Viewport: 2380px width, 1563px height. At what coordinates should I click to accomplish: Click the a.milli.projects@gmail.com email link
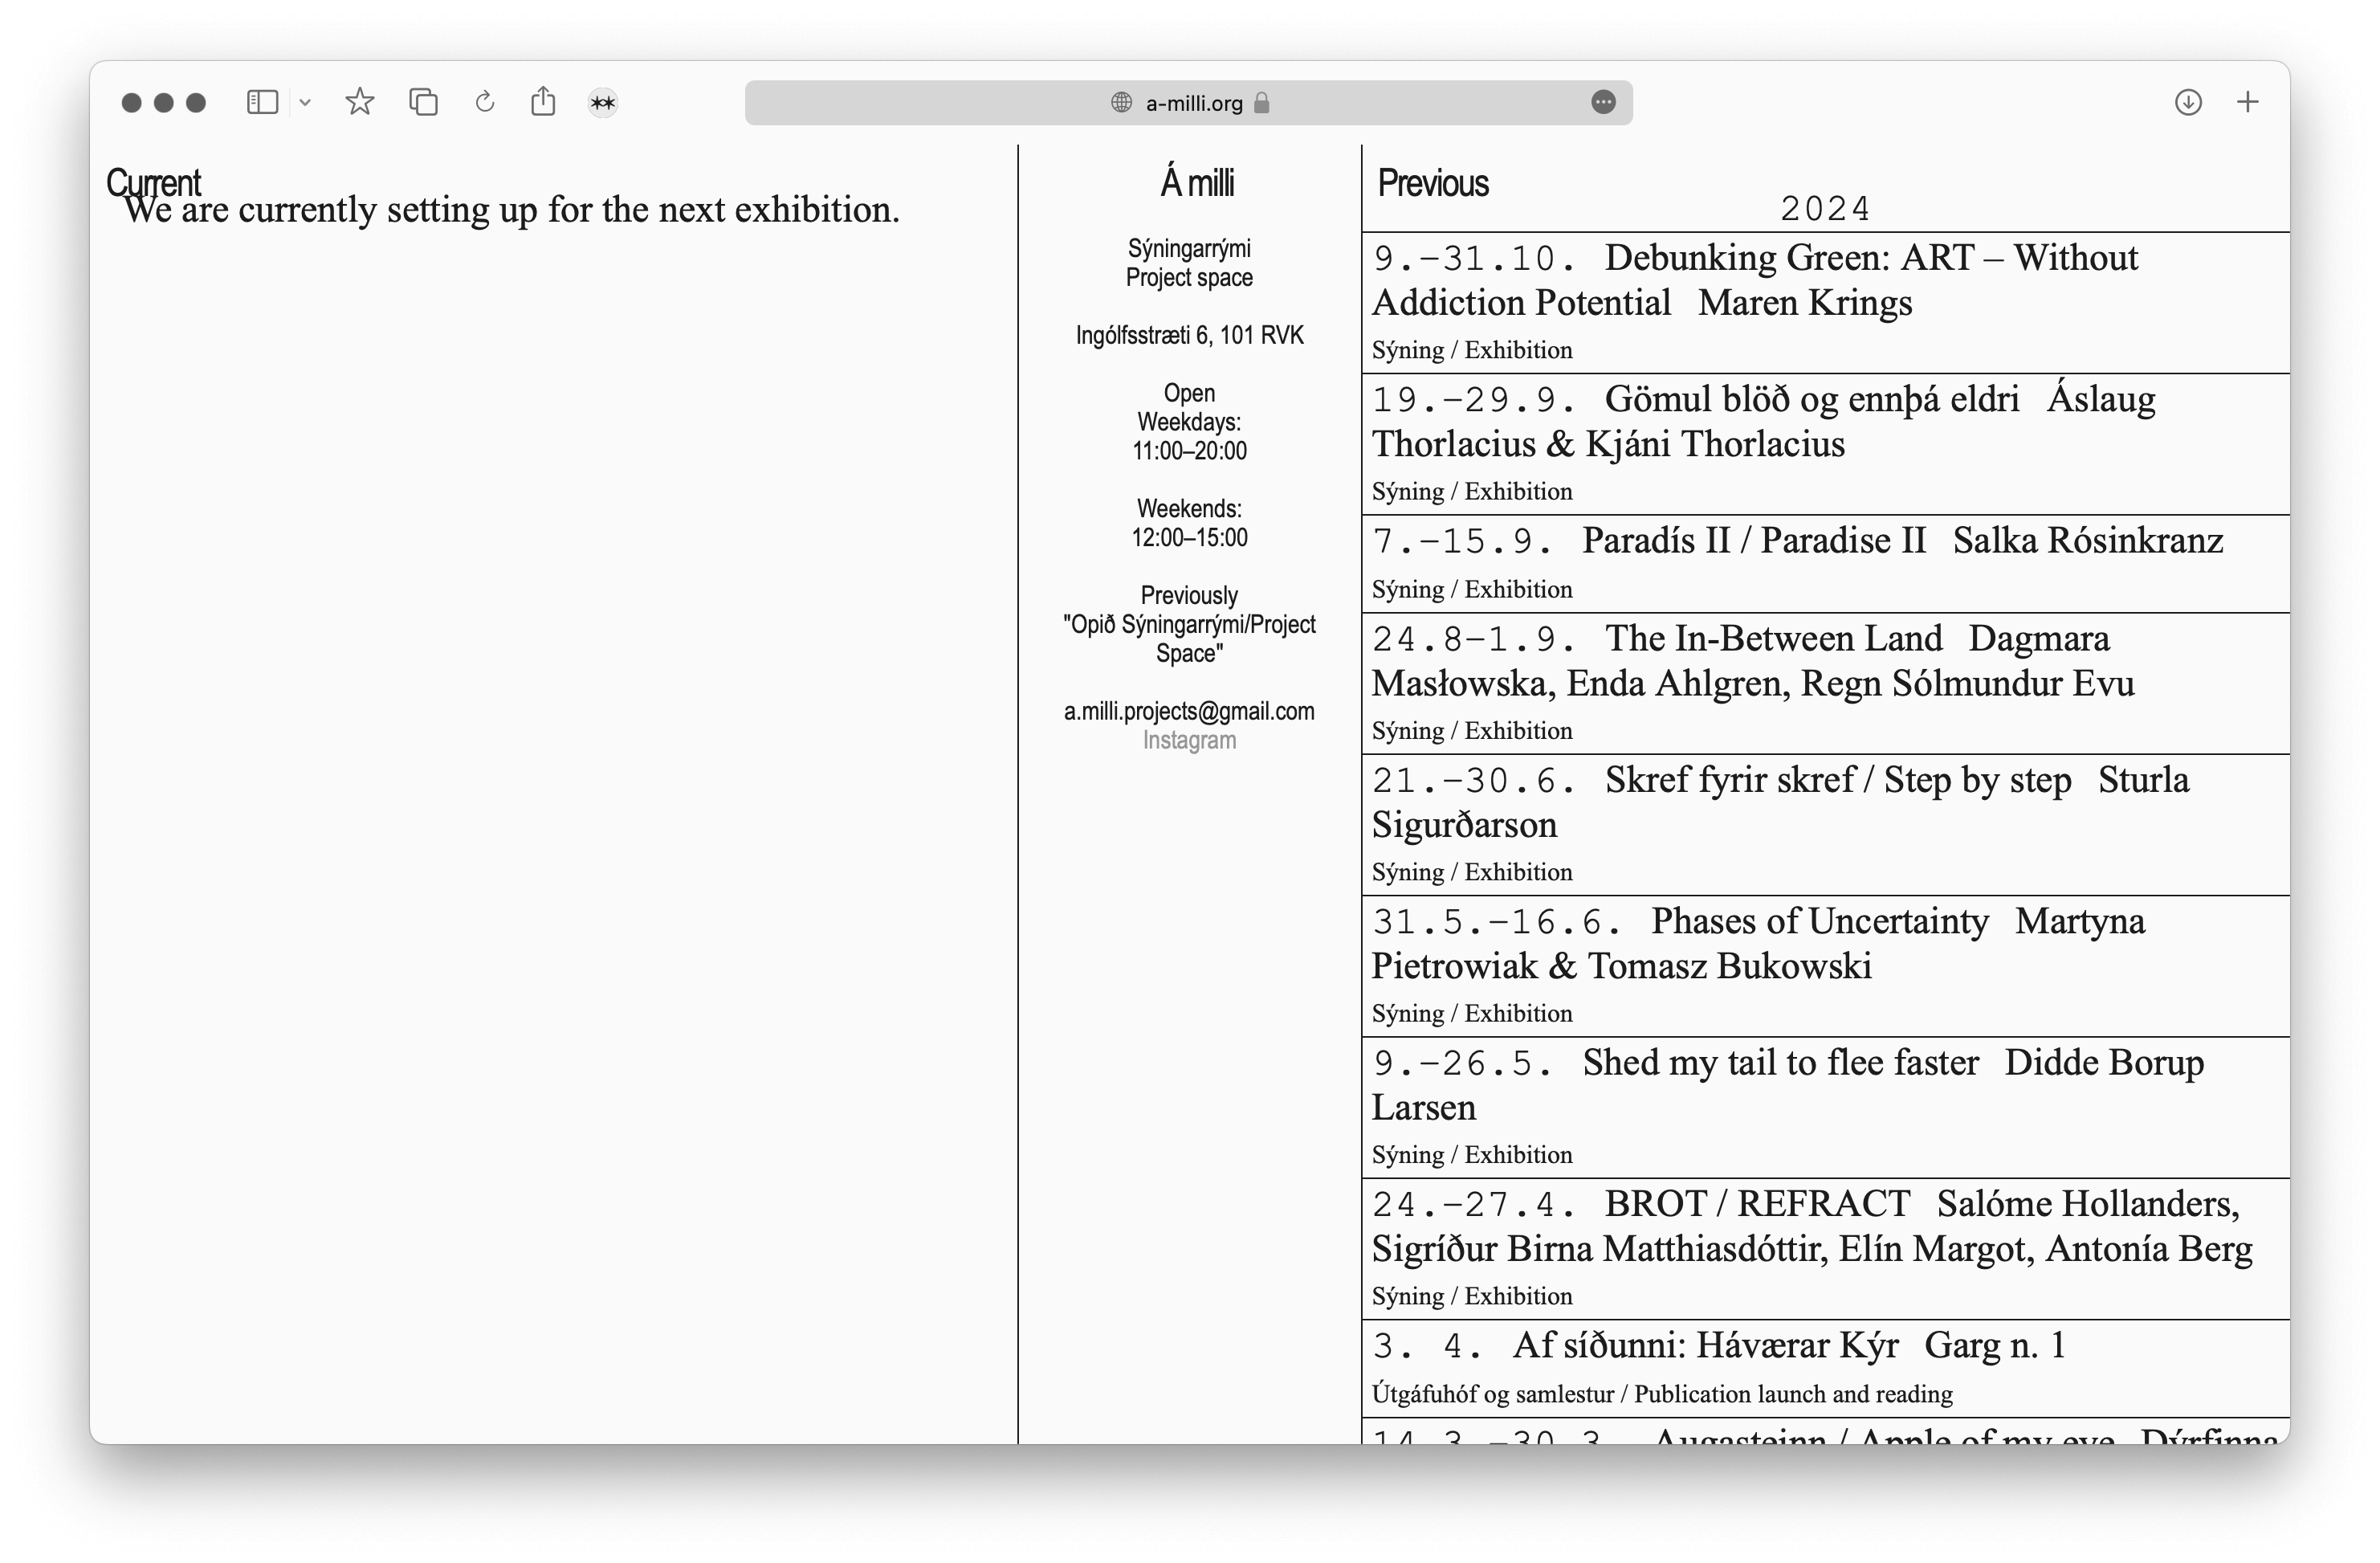point(1189,711)
